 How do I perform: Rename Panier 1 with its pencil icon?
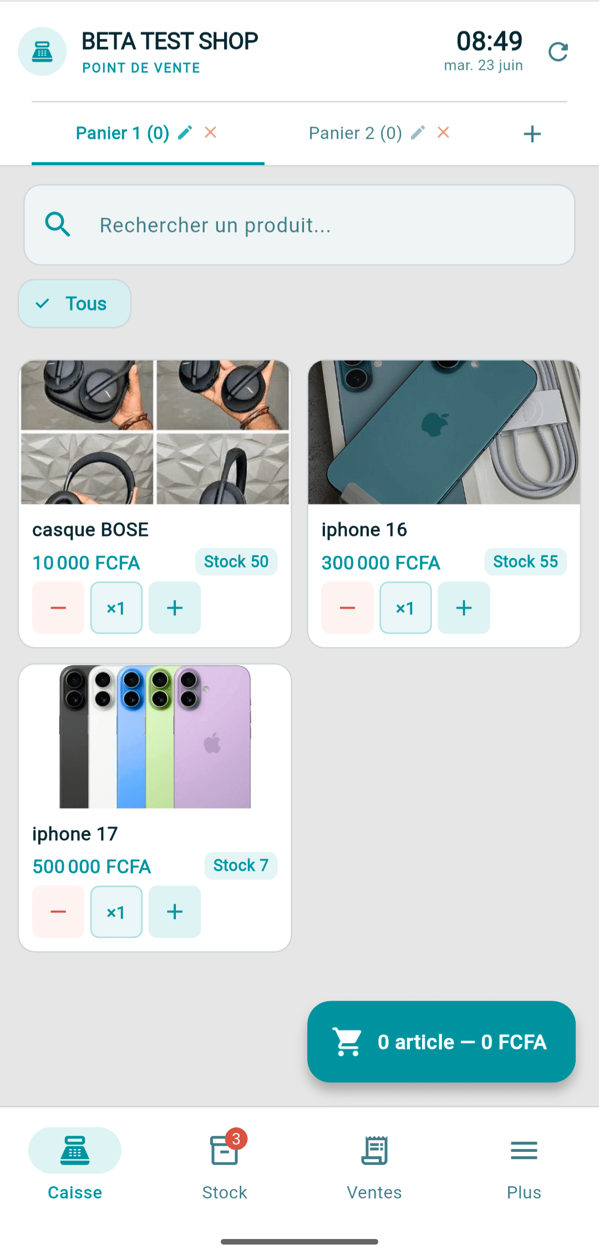(185, 133)
